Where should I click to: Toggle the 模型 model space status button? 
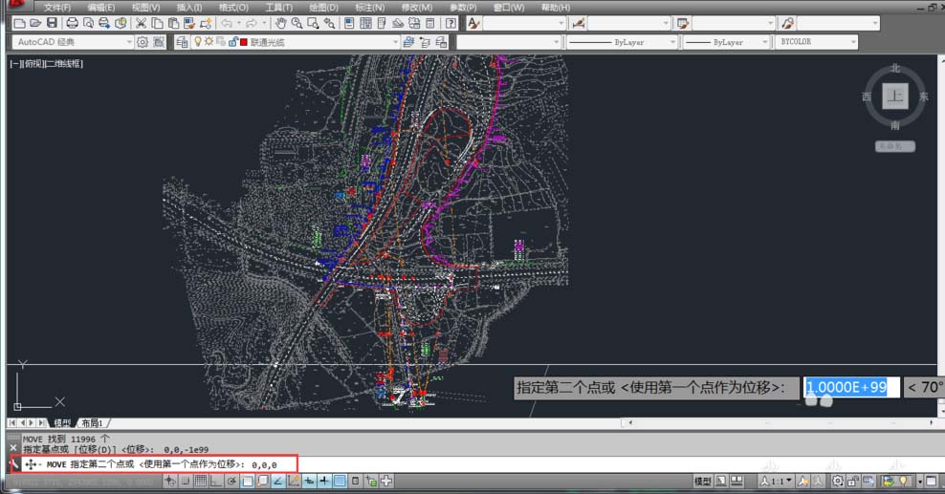click(x=702, y=481)
